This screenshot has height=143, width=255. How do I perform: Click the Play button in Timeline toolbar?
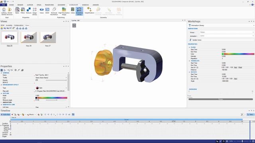(x=55, y=114)
